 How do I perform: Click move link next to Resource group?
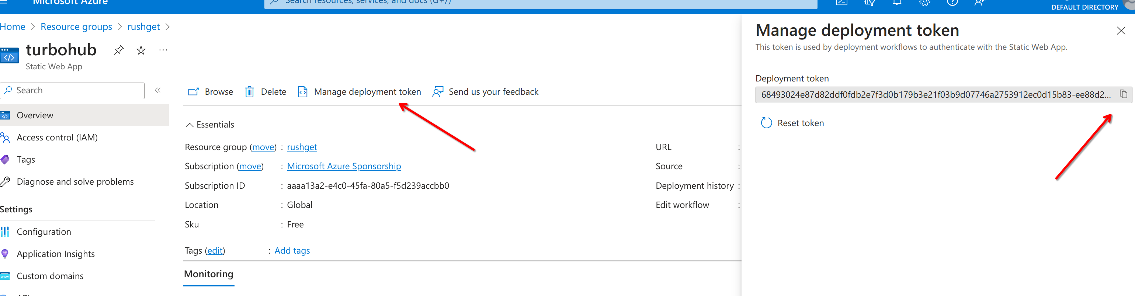263,147
